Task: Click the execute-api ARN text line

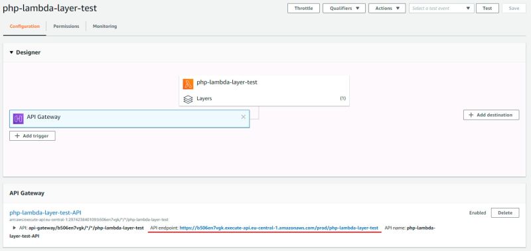Action: point(89,220)
